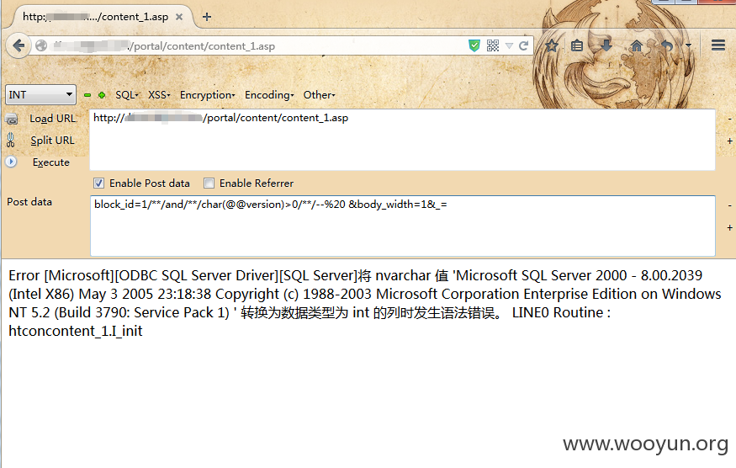This screenshot has width=736, height=468.
Task: Click inside the Post data text area
Action: [403, 226]
